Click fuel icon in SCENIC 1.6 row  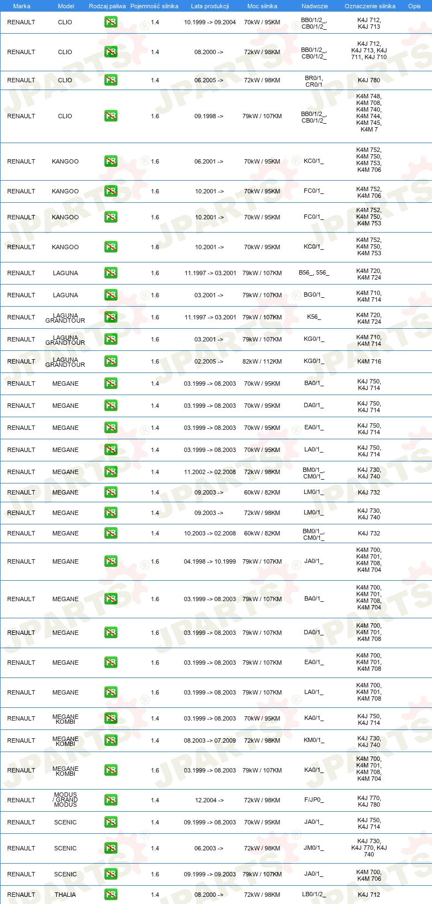(x=110, y=875)
